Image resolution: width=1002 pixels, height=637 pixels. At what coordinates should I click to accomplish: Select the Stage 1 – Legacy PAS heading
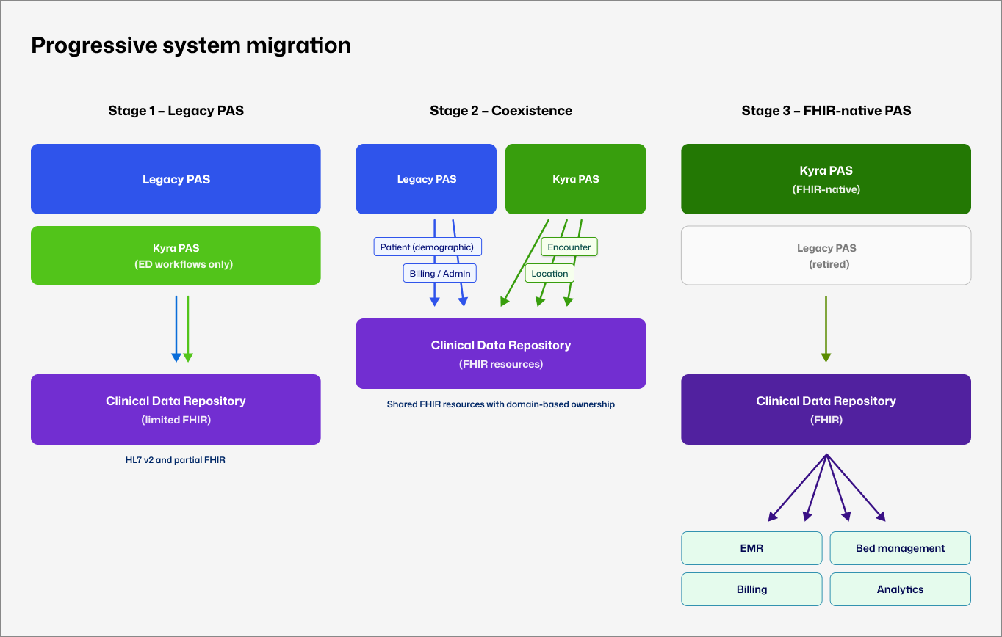coord(176,110)
